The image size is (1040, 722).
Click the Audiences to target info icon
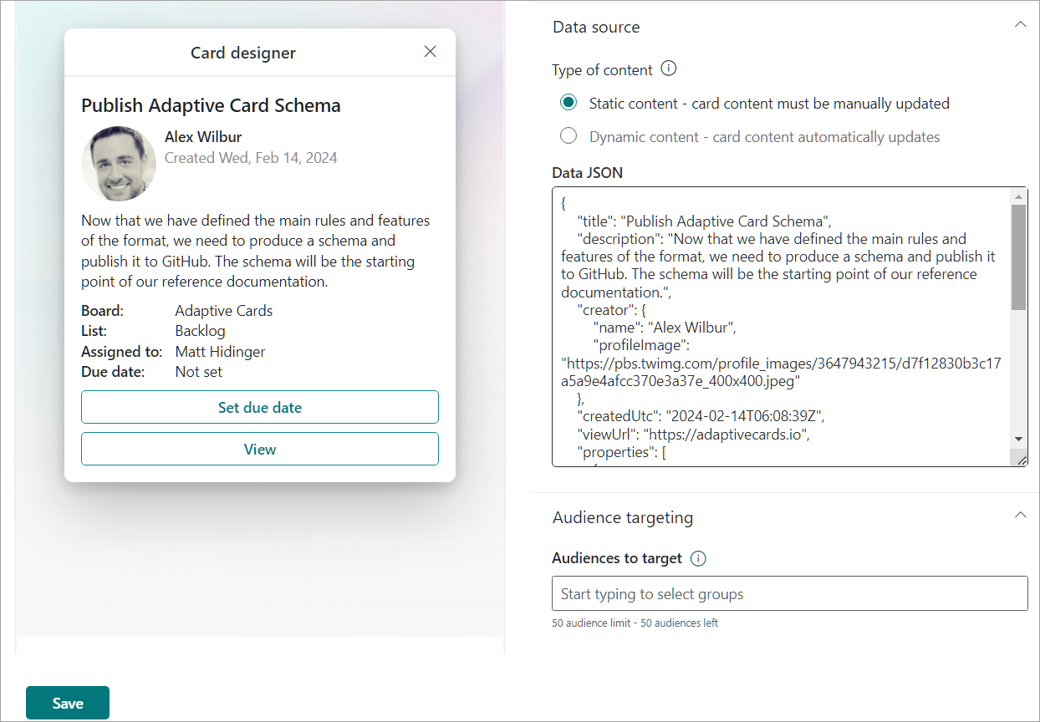699,558
